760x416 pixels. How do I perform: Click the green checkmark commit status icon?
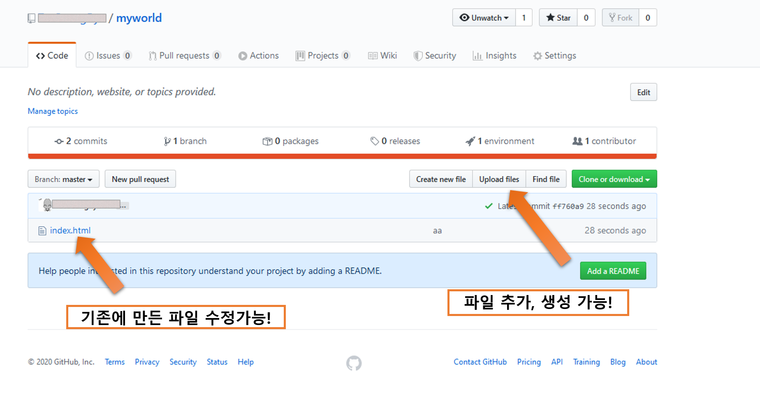pos(489,206)
